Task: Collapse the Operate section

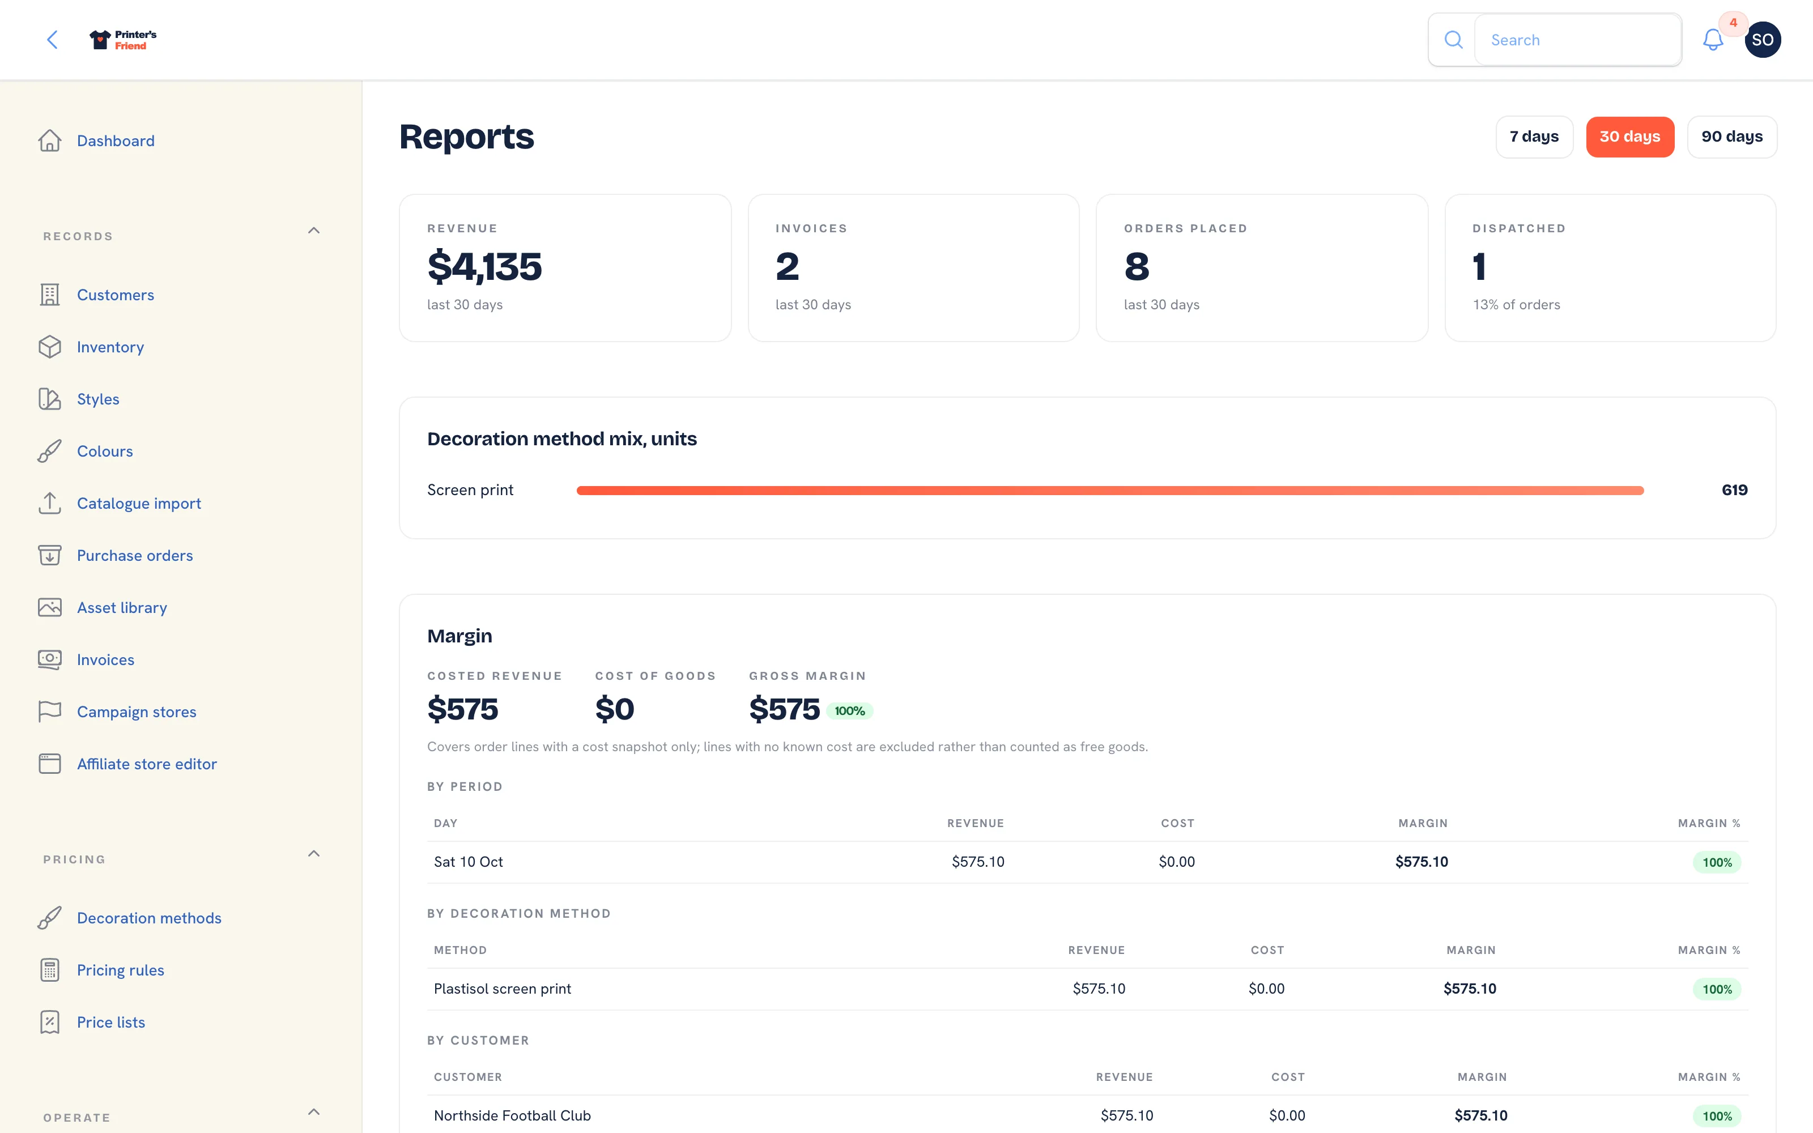Action: coord(314,1112)
